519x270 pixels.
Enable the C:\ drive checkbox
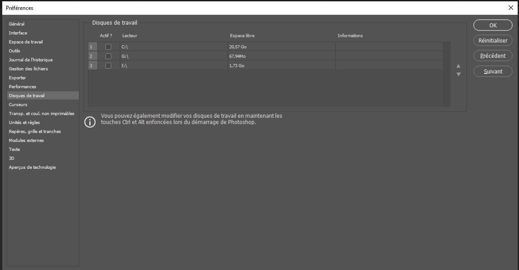108,47
